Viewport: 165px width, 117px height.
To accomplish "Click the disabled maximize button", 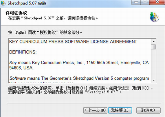I will point(145,2).
